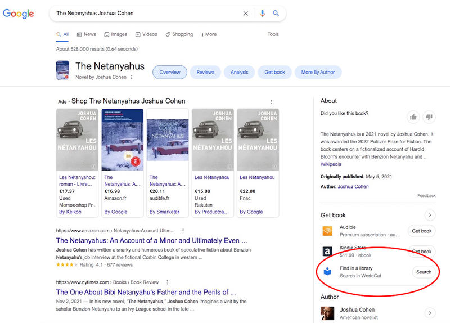
Task: Start voice search with the microphone icon
Action: 262,13
